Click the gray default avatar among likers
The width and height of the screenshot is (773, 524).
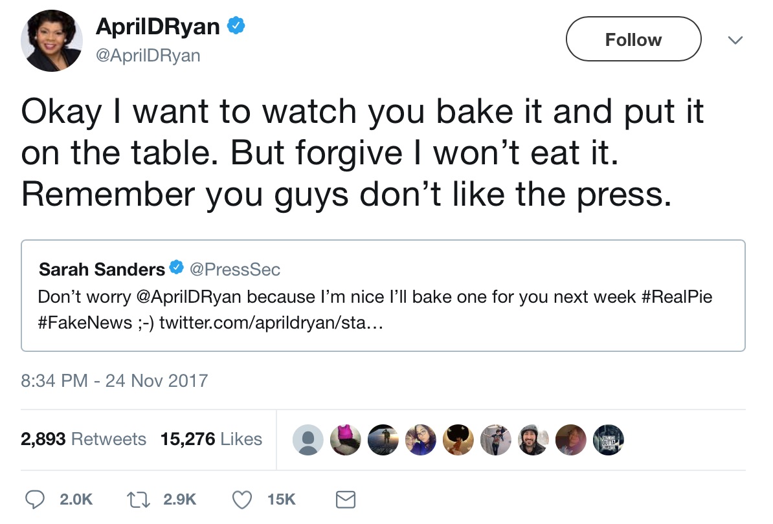pos(308,440)
